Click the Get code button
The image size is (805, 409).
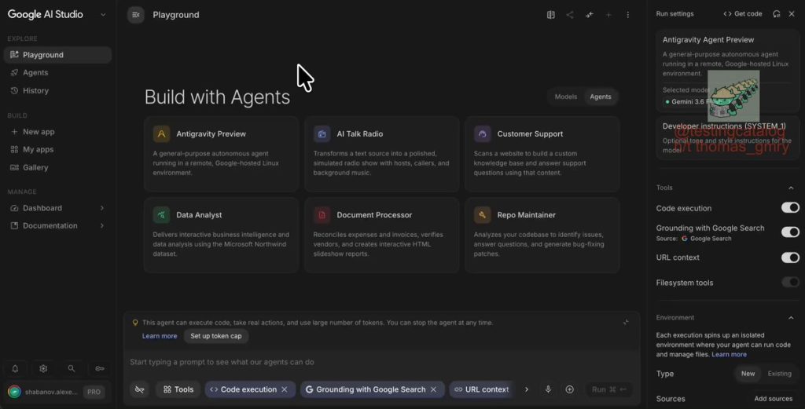742,14
